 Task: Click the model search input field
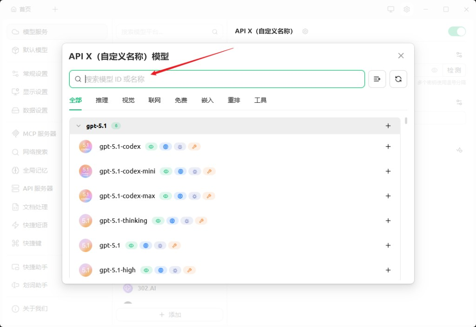(x=217, y=79)
